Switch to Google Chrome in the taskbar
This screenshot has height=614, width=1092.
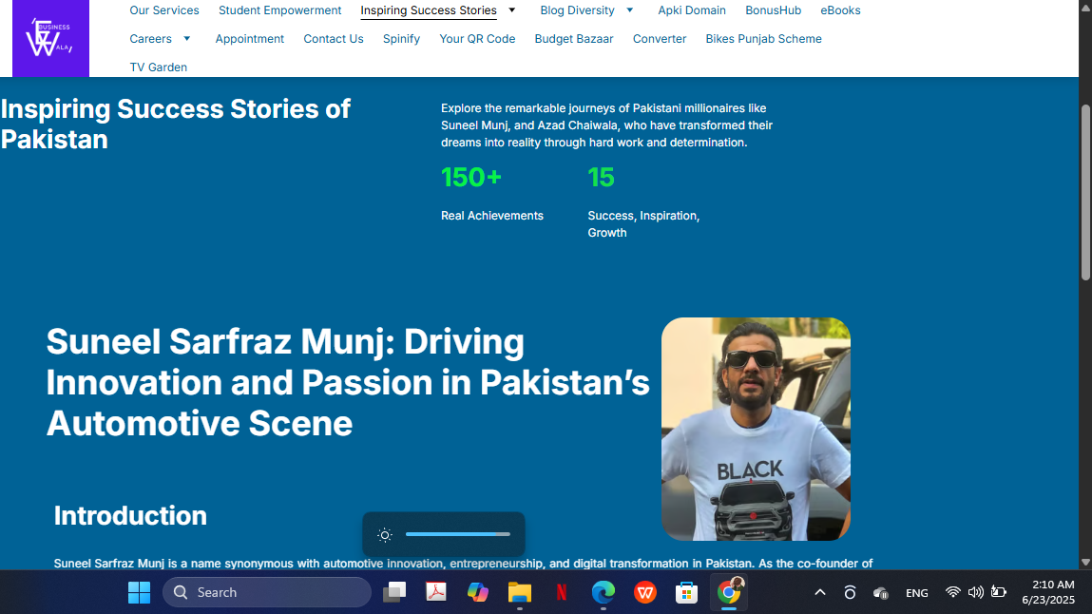click(x=728, y=592)
